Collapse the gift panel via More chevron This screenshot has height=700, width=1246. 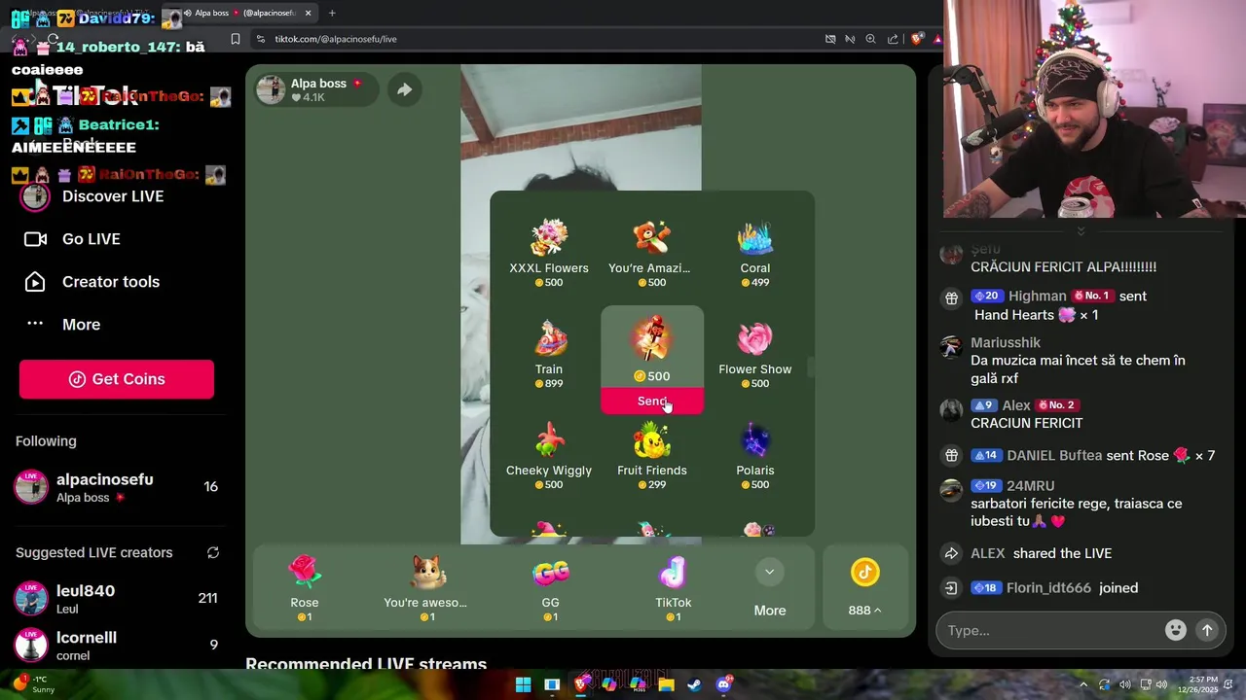pyautogui.click(x=769, y=572)
